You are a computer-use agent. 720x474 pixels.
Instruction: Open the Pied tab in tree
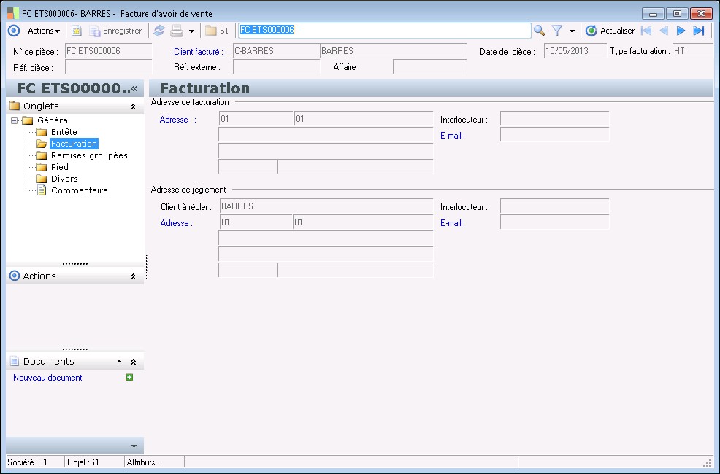point(60,167)
